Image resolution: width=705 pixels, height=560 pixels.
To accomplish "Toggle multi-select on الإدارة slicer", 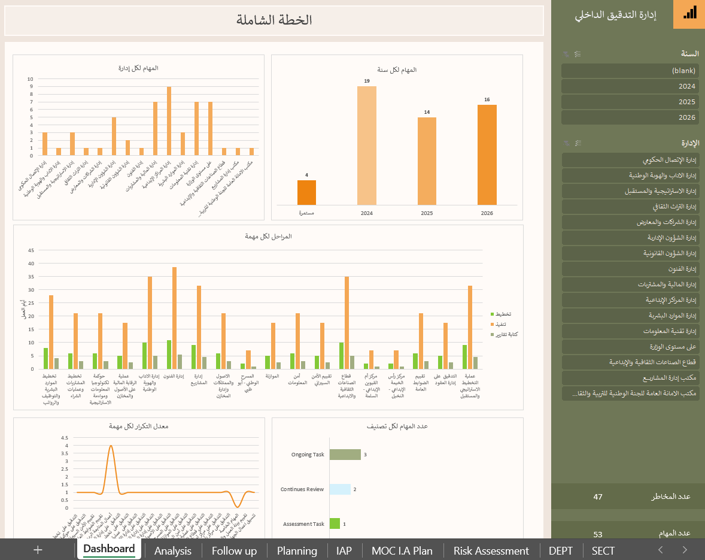I will (578, 143).
